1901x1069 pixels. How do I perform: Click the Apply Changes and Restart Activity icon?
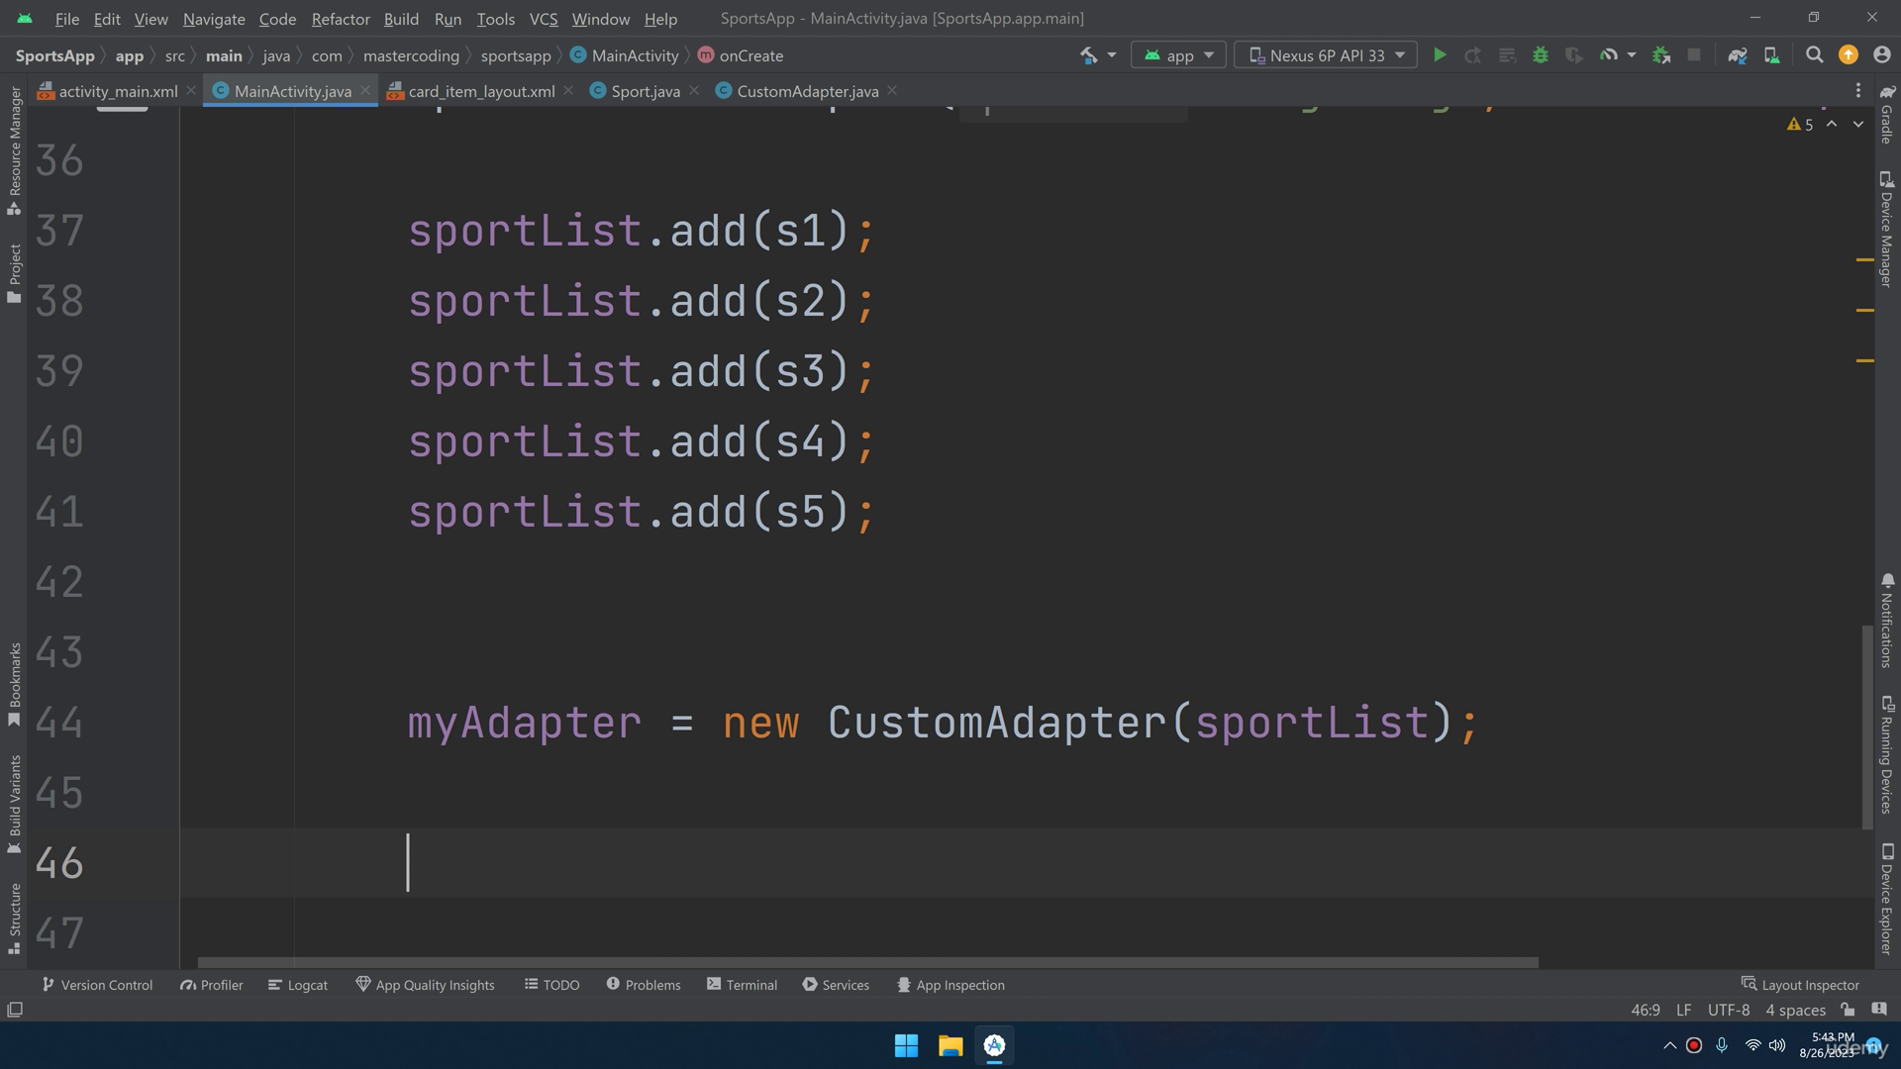[x=1472, y=55]
